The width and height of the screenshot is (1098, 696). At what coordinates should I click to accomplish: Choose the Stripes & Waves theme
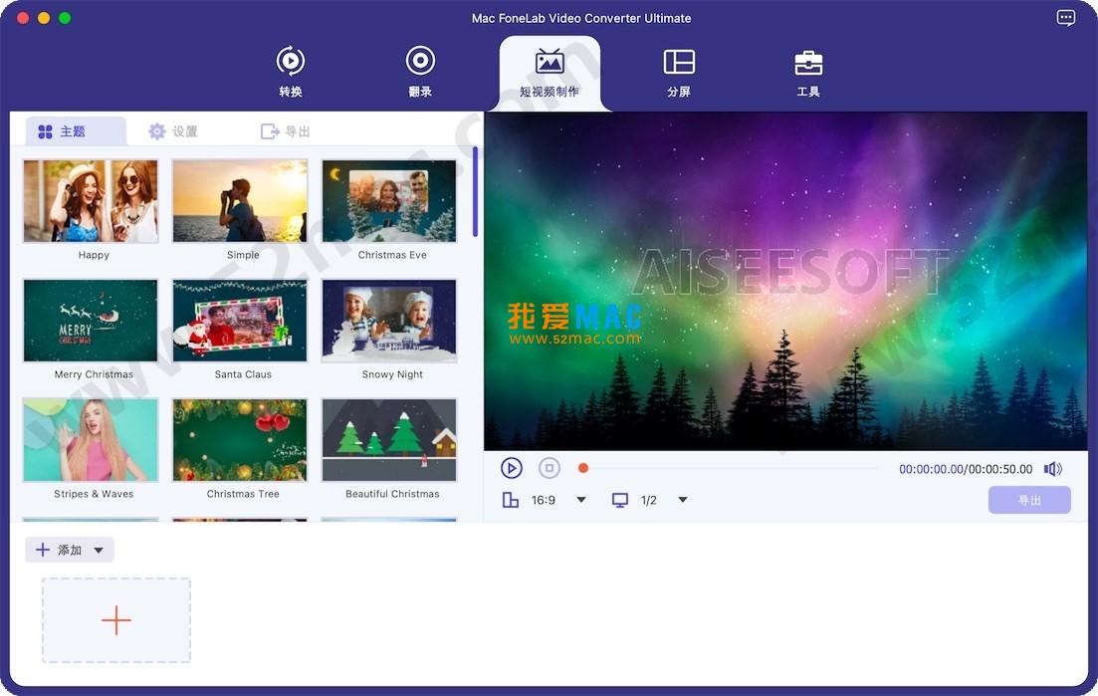91,440
